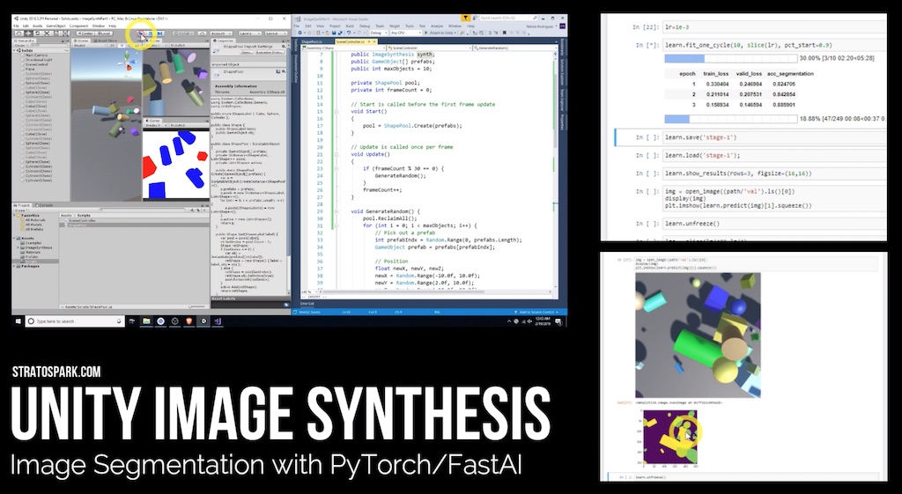This screenshot has width=902, height=494.
Task: Select SceneController script in the Project panel
Action: [x=82, y=220]
